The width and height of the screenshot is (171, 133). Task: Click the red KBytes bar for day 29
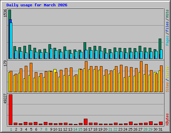[x=151, y=123]
